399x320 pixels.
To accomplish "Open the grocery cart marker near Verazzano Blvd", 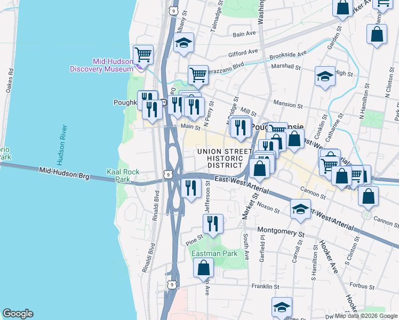I will tap(198, 76).
